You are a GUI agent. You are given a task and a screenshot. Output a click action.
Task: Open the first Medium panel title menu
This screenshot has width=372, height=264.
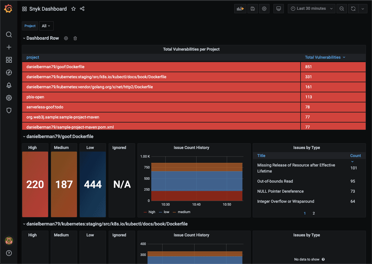(61, 148)
